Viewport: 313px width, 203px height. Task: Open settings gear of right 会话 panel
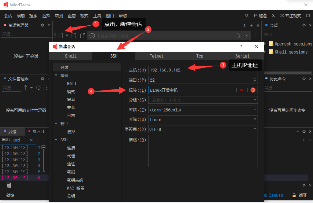(304, 25)
